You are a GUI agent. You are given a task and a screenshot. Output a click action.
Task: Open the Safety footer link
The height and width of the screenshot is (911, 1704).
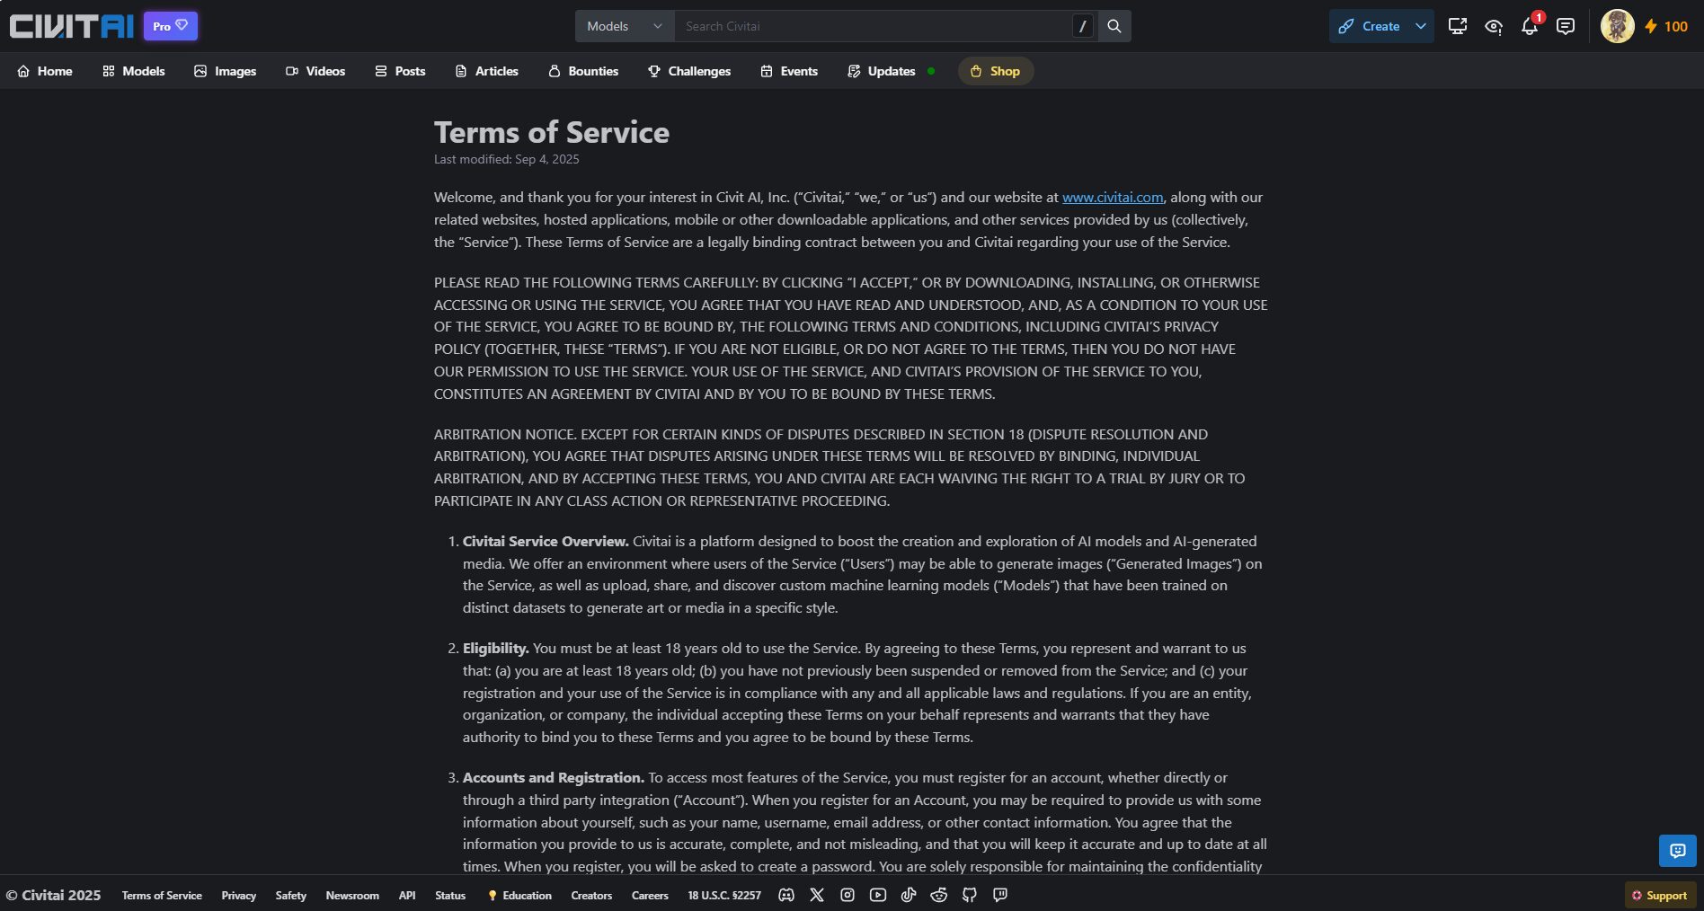pyautogui.click(x=291, y=895)
